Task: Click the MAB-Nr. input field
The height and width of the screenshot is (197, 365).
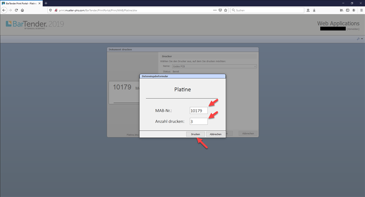Action: [198, 110]
